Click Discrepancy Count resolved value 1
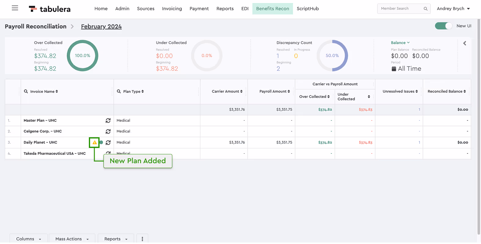 278,56
